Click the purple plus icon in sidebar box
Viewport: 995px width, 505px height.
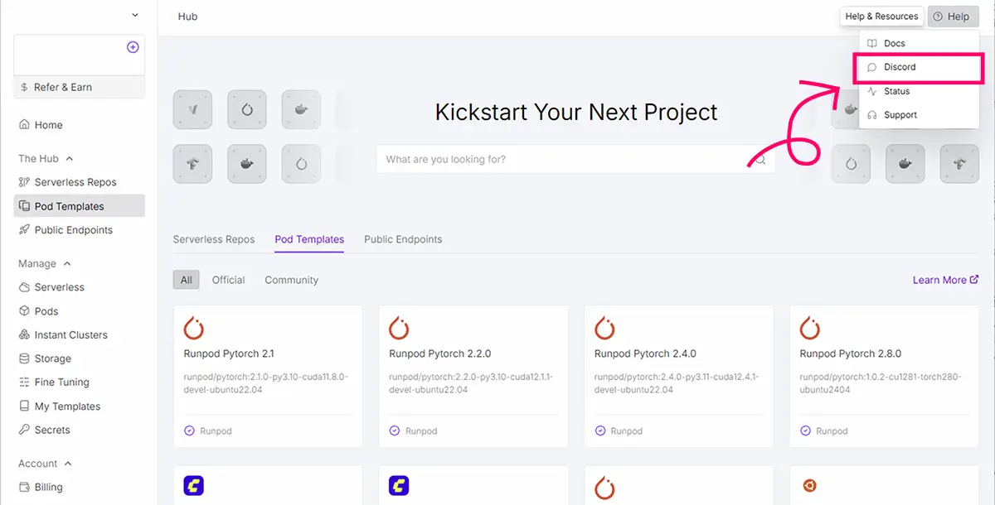tap(133, 47)
